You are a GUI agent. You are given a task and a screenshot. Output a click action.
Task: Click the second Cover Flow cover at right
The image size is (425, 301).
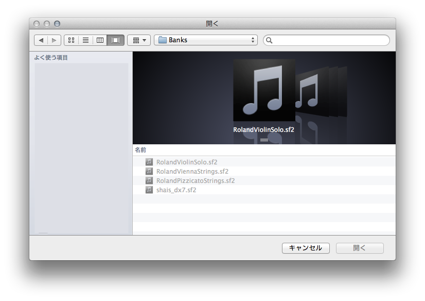click(x=312, y=91)
